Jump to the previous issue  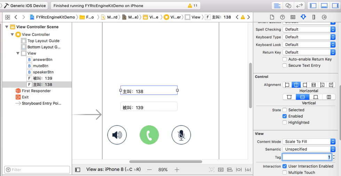point(237,17)
